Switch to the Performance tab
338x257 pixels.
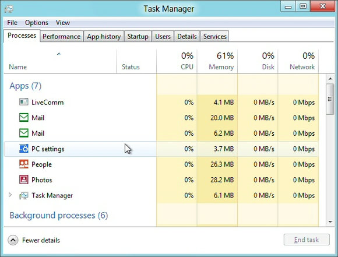(x=62, y=37)
